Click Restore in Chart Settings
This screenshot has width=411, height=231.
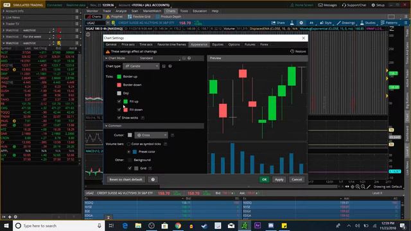(298, 51)
